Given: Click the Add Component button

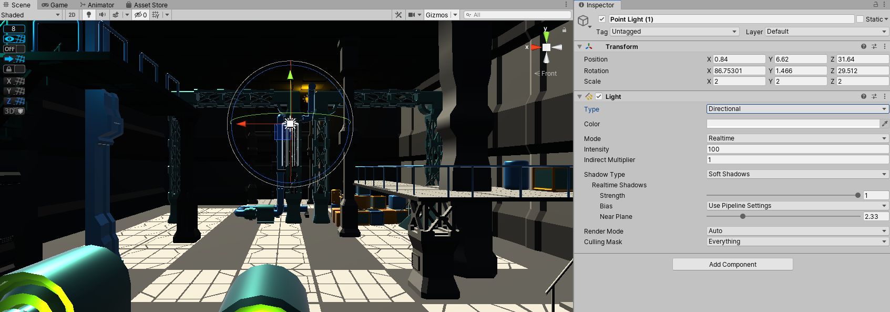Looking at the screenshot, I should (x=732, y=264).
